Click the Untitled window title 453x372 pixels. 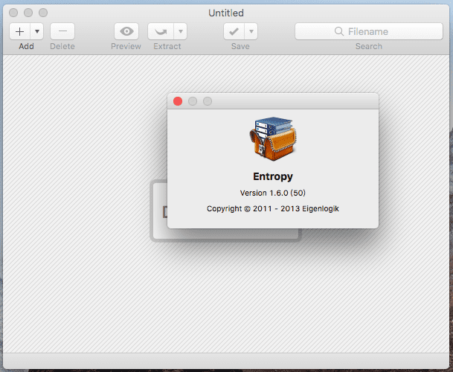click(x=226, y=13)
